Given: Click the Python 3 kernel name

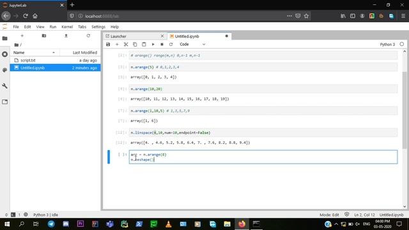Looking at the screenshot, I should pyautogui.click(x=387, y=44).
